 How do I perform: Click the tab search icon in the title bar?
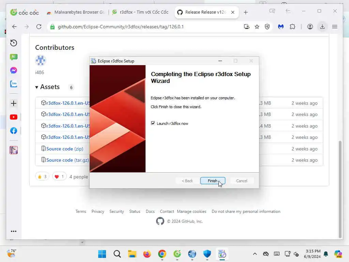[x=272, y=11]
